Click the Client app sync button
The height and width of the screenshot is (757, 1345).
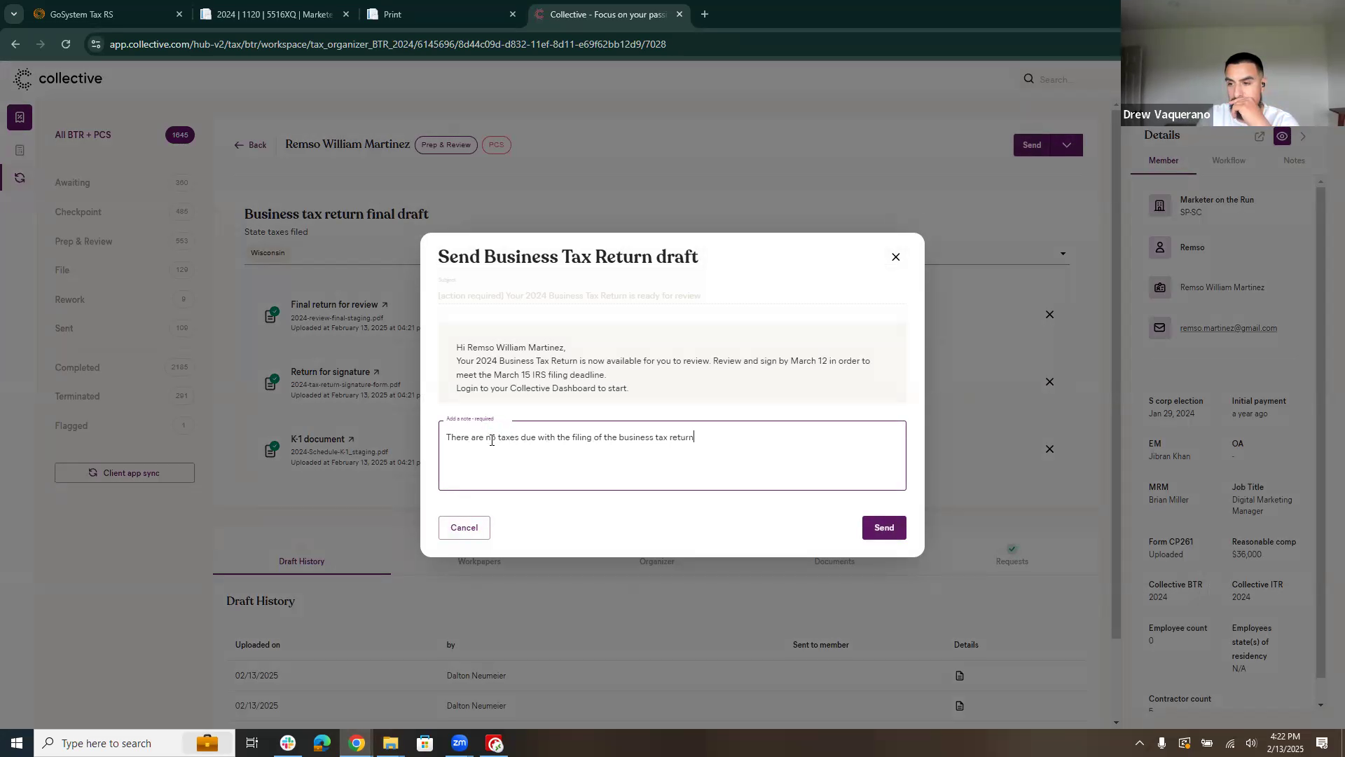tap(125, 473)
